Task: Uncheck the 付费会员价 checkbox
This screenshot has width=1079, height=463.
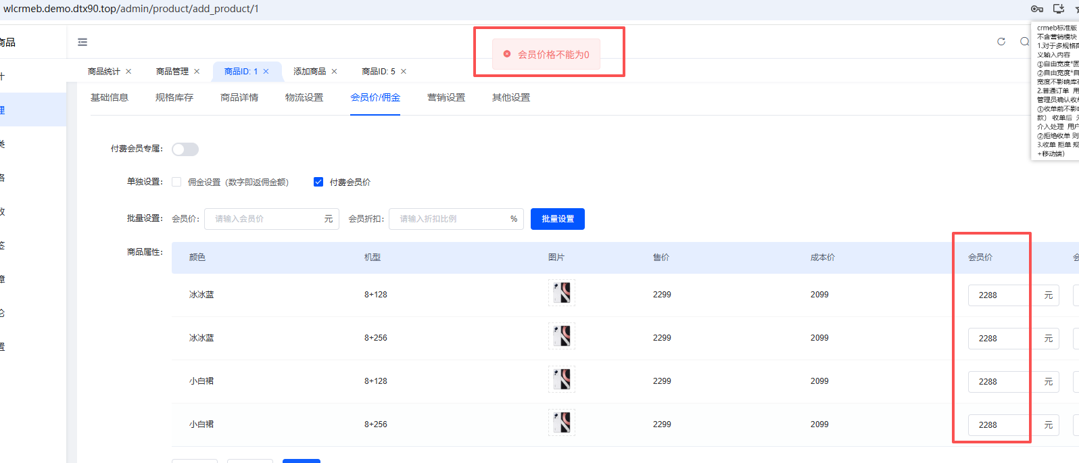Action: pyautogui.click(x=318, y=182)
